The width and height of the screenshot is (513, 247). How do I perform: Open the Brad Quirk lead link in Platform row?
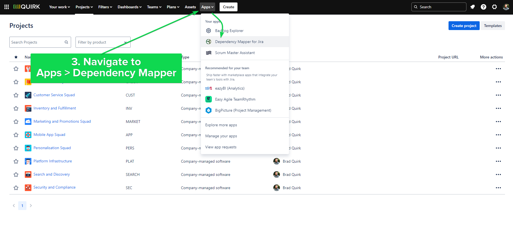pos(292,161)
